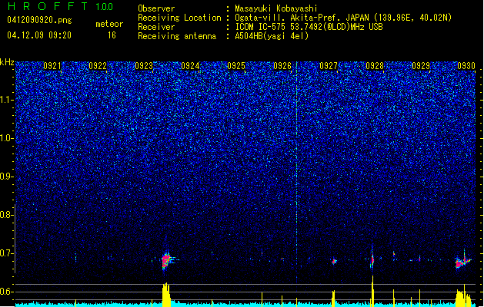
Task: Click the 0.7 kHz axis label
Action: point(6,253)
